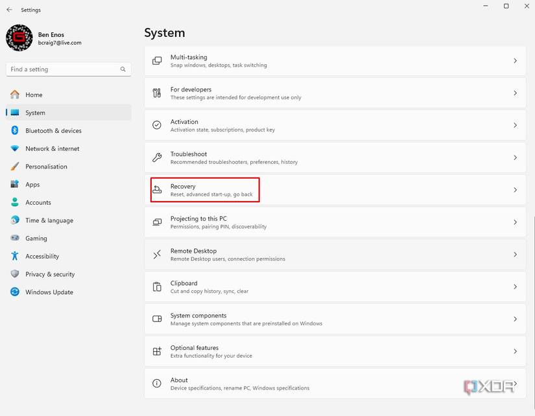Click the Projecting to this PC icon
This screenshot has width=535, height=416.
[x=157, y=222]
